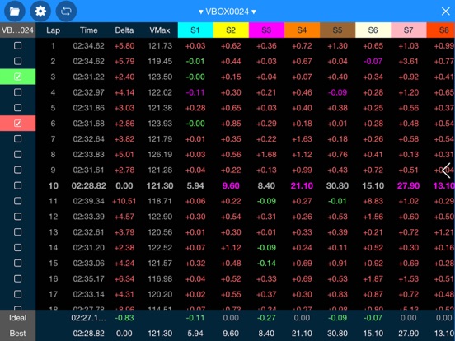The image size is (455, 341).
Task: Select the cyan S1 sector header
Action: [x=195, y=30]
